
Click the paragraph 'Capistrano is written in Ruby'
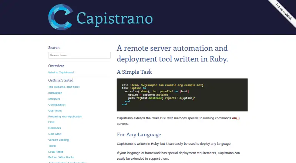click(x=174, y=144)
